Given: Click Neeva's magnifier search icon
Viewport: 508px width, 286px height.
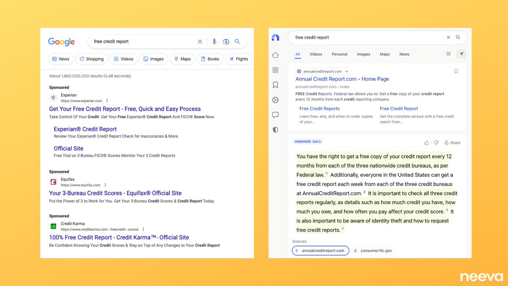Looking at the screenshot, I should click(458, 37).
